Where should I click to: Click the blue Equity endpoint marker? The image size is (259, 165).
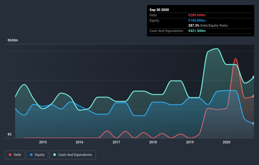pyautogui.click(x=254, y=124)
